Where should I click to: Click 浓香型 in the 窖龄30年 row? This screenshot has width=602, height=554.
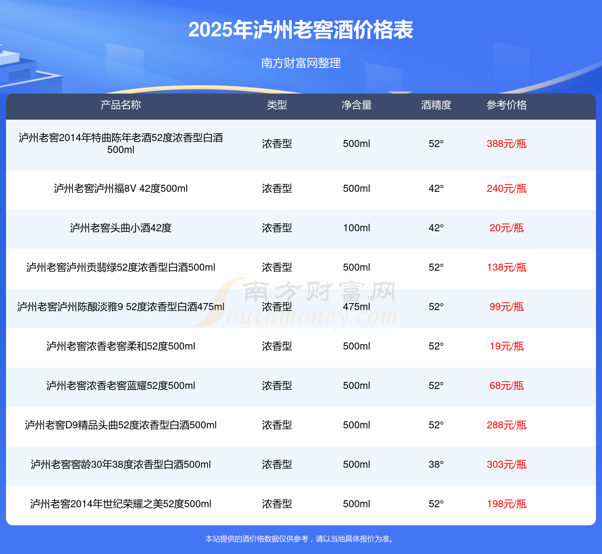click(x=277, y=464)
